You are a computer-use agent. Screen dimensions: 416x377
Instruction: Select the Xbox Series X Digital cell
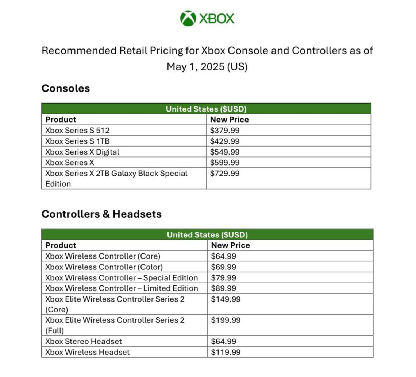[x=82, y=152]
